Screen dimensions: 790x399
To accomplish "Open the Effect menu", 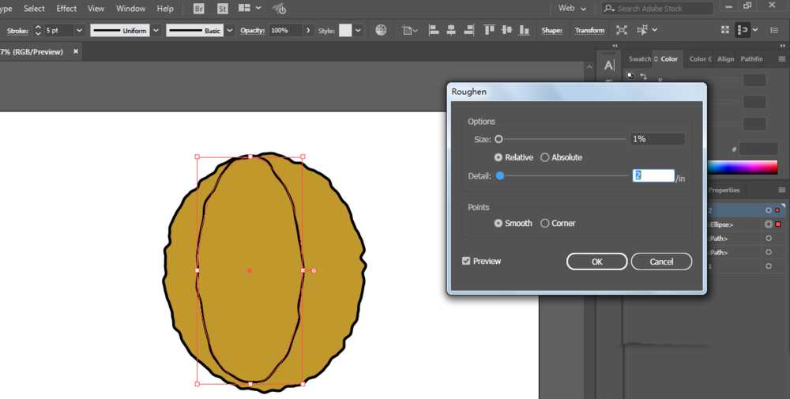I will (x=66, y=9).
